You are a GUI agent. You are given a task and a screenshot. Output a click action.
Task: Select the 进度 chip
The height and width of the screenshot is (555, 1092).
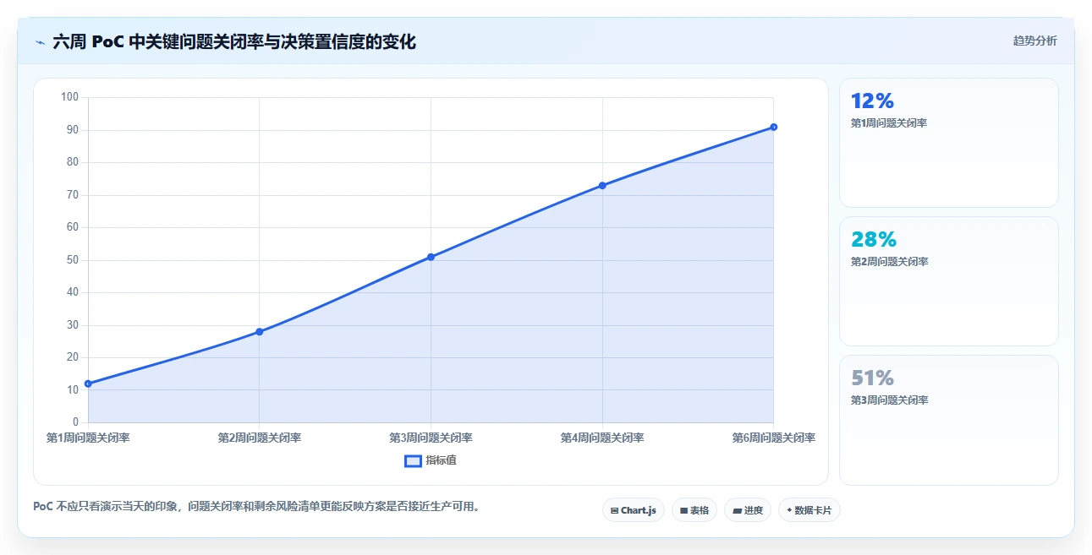pos(748,510)
